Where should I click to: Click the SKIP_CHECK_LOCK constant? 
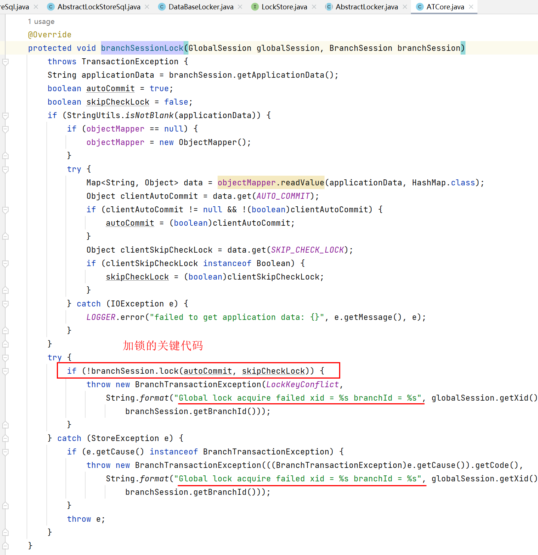tap(307, 250)
